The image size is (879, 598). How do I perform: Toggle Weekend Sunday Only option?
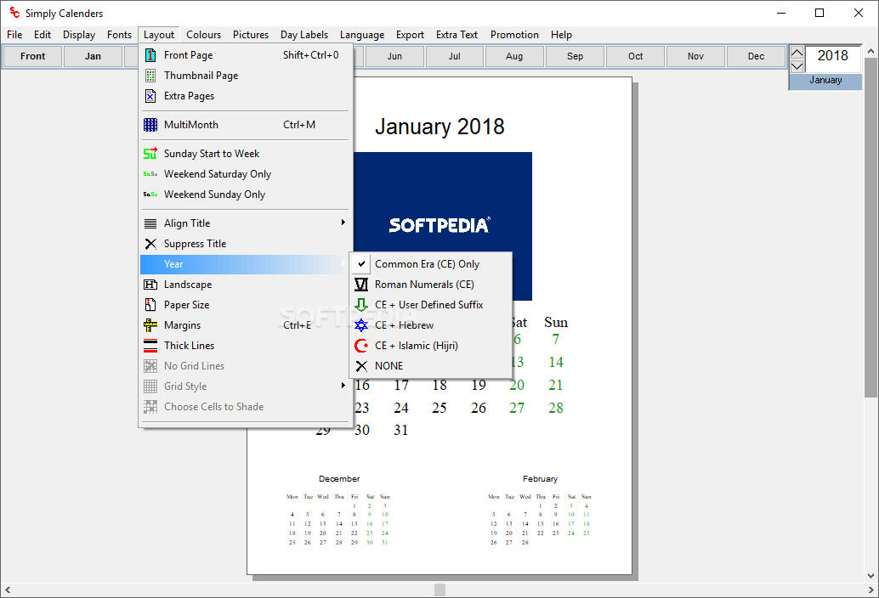[245, 195]
